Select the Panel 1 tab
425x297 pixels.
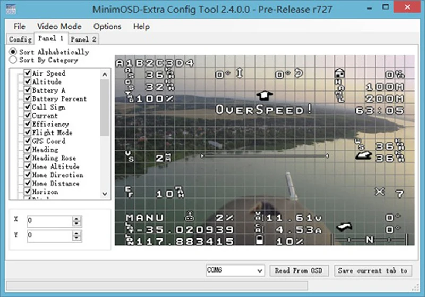(50, 38)
